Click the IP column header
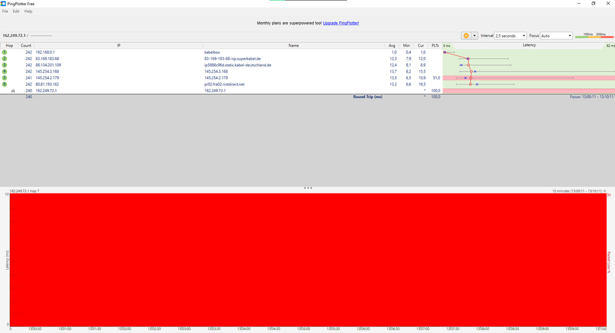This screenshot has width=615, height=333. tap(118, 45)
